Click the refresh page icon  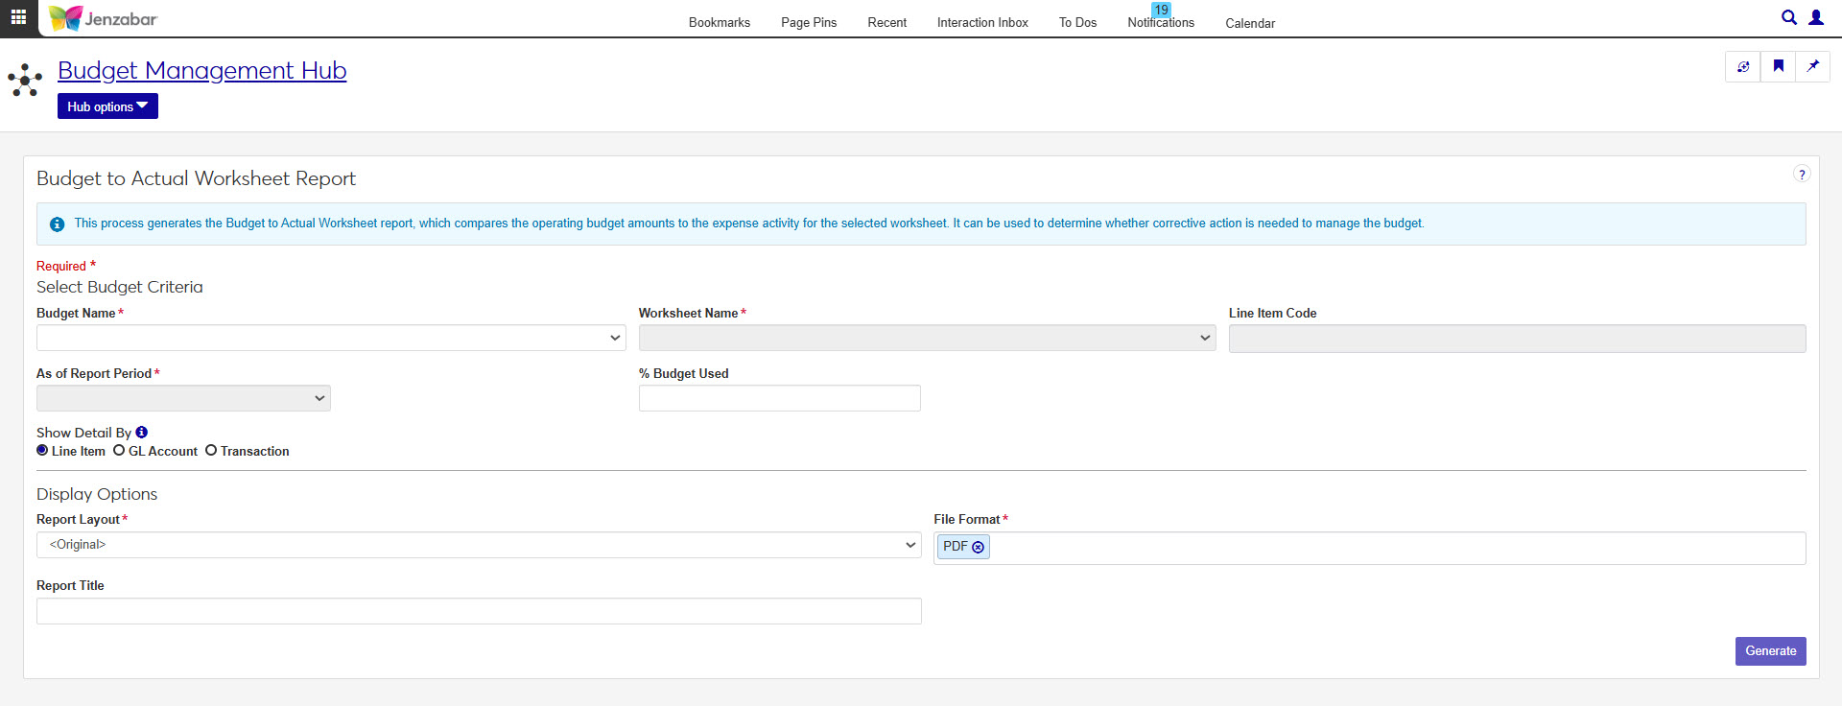pyautogui.click(x=1742, y=67)
